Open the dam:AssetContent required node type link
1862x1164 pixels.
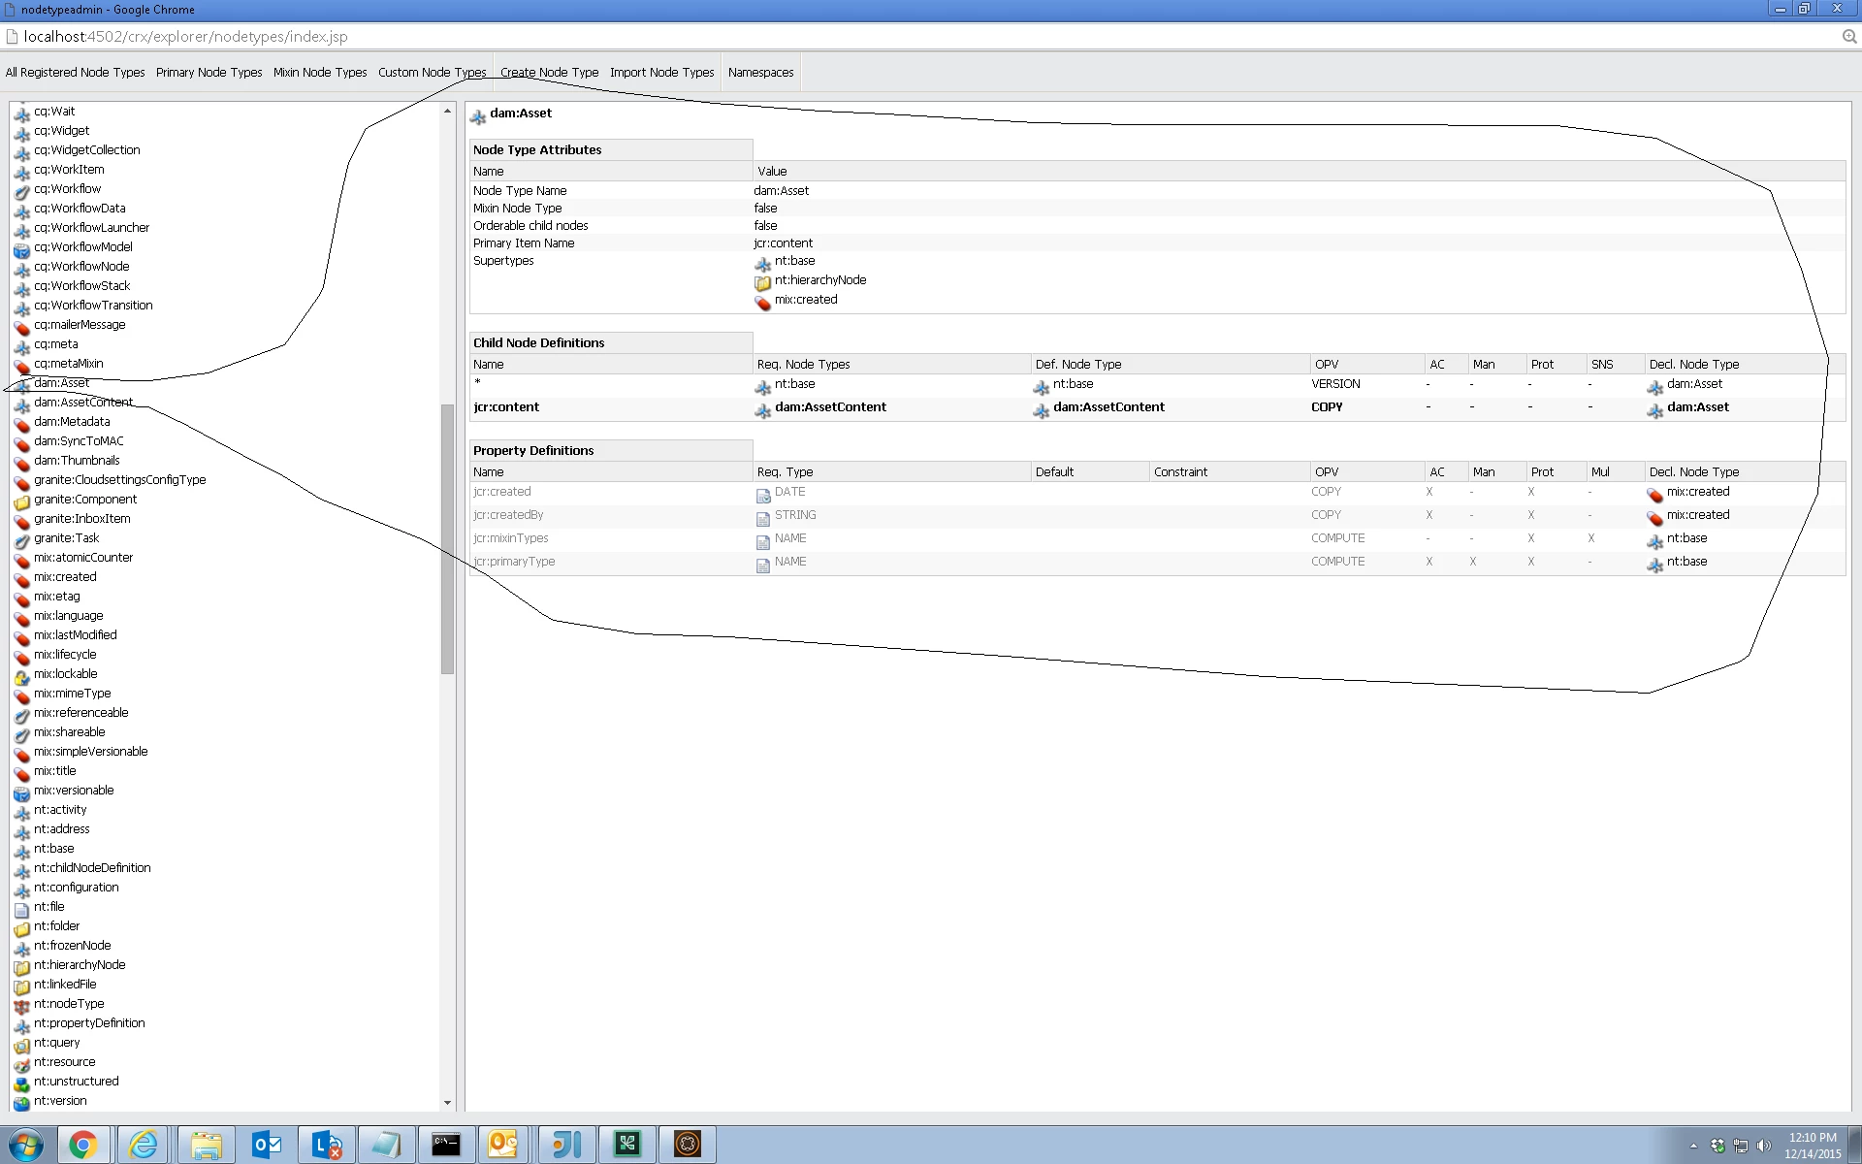830,407
